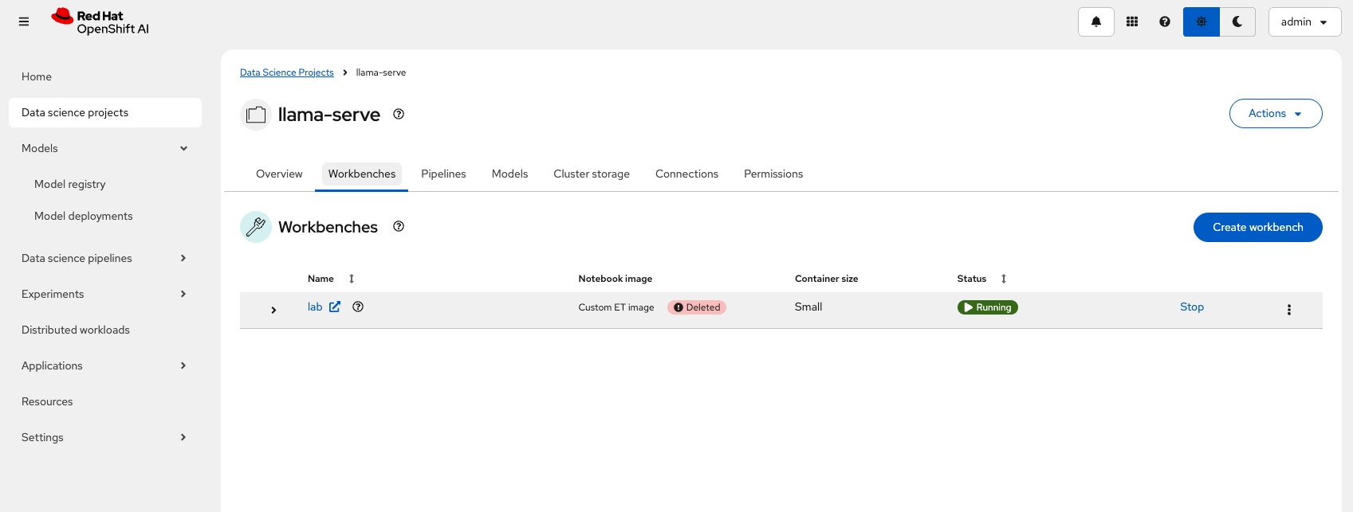Screen dimensions: 1353x512
Task: Expand Experiments sidebar section
Action: (x=105, y=294)
